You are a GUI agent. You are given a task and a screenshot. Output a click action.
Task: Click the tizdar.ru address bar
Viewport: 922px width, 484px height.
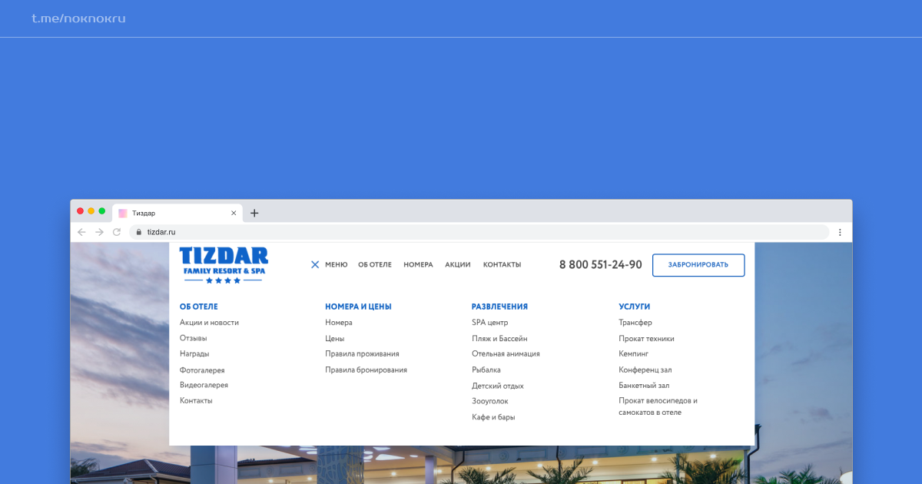(480, 232)
